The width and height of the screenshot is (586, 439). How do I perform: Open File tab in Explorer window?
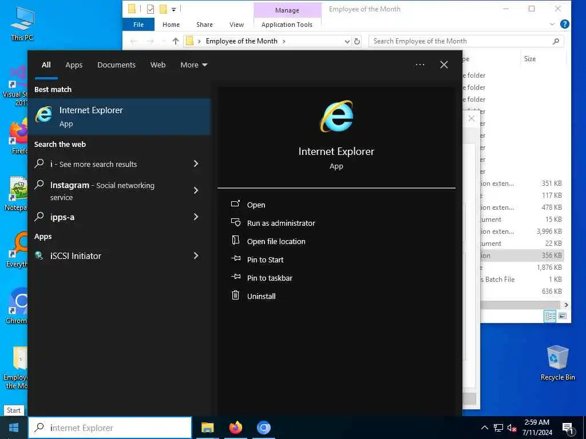pyautogui.click(x=138, y=24)
